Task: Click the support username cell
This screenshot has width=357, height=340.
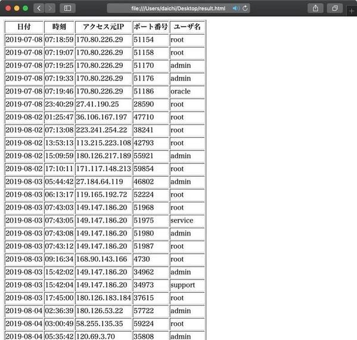Action: pyautogui.click(x=187, y=285)
